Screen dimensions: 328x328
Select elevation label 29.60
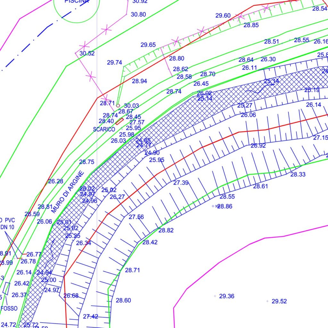[223, 15]
